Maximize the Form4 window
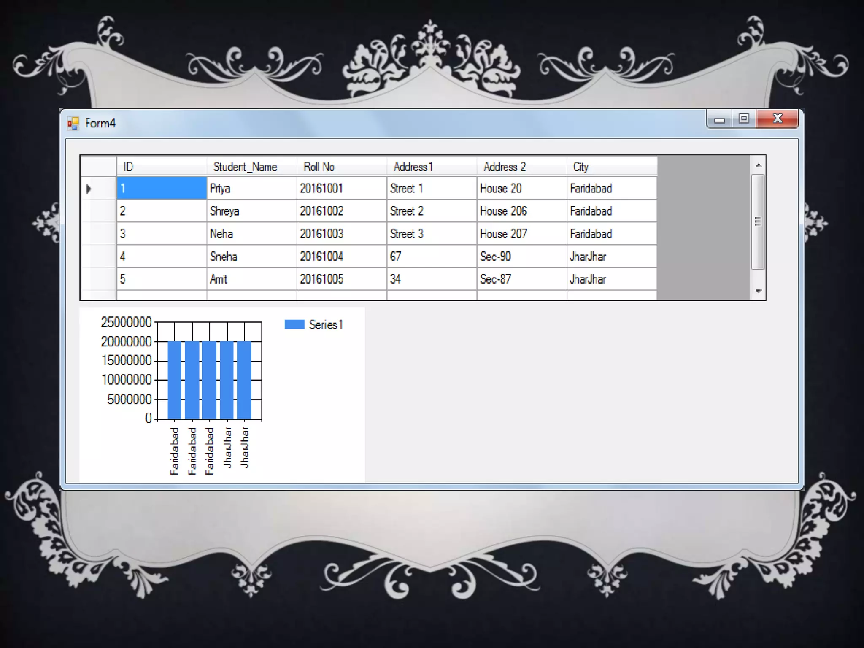Viewport: 864px width, 648px height. [x=744, y=119]
